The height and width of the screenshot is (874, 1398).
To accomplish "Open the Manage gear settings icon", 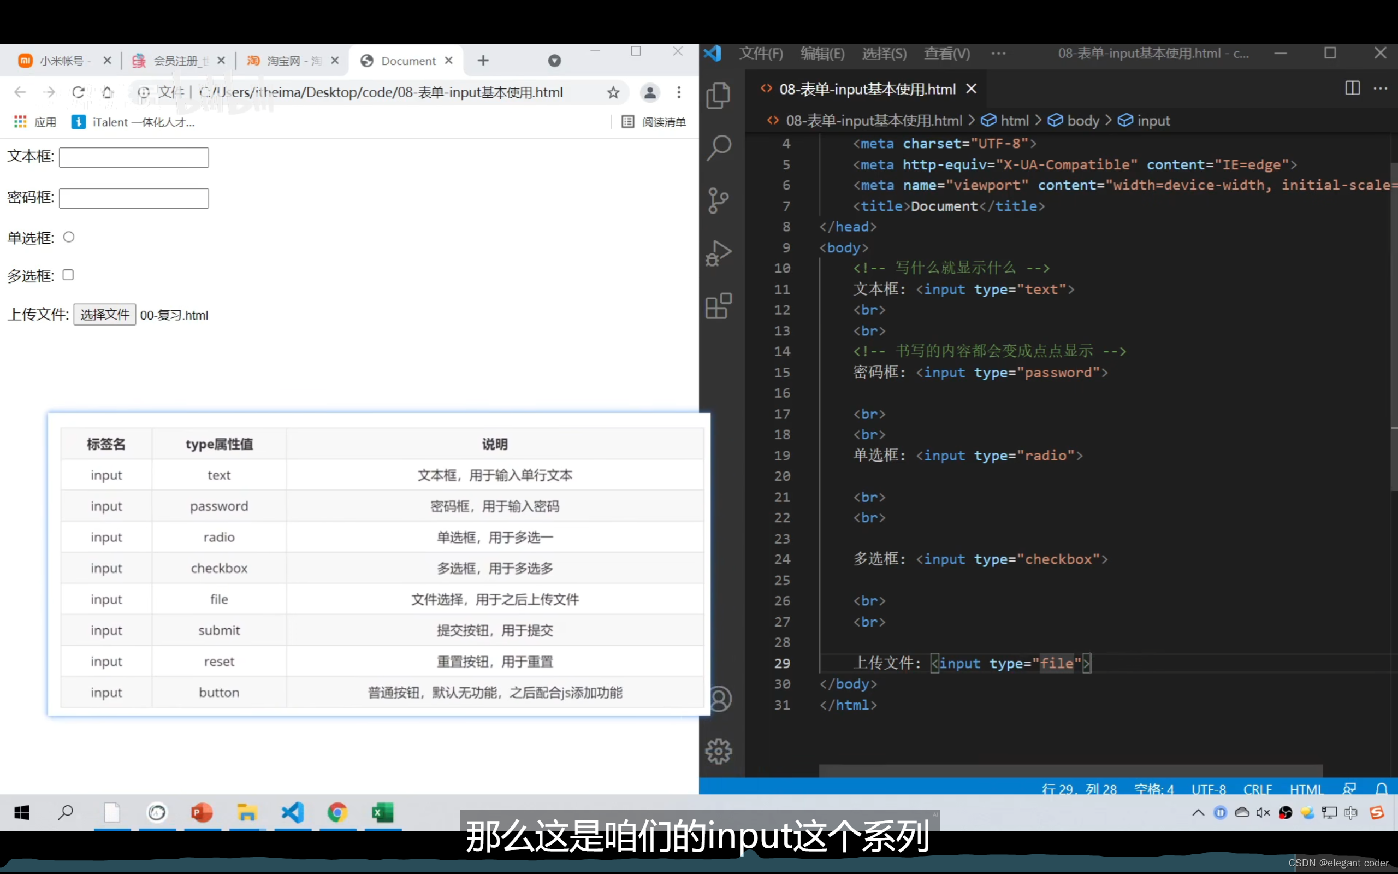I will [719, 752].
